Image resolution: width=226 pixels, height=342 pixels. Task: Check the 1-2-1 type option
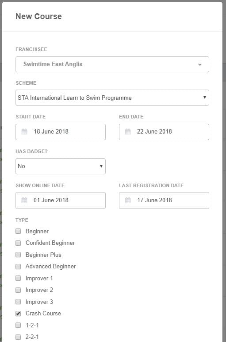(18, 325)
